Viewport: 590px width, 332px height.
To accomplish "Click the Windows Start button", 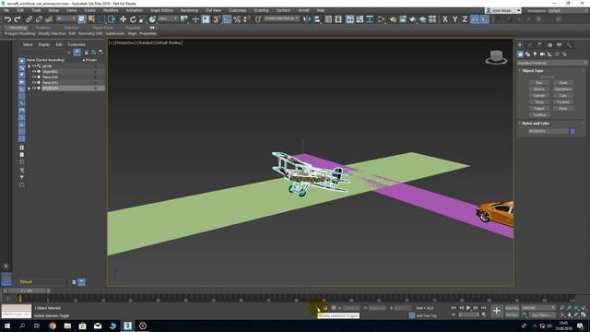I will pyautogui.click(x=7, y=326).
